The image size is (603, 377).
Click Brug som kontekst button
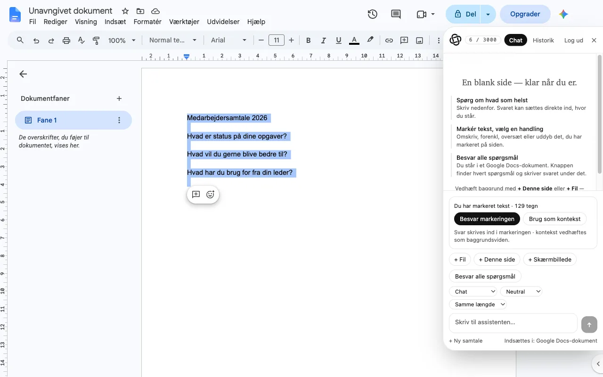[555, 219]
